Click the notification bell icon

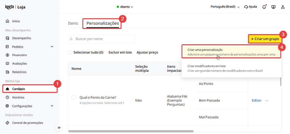(x=264, y=7)
